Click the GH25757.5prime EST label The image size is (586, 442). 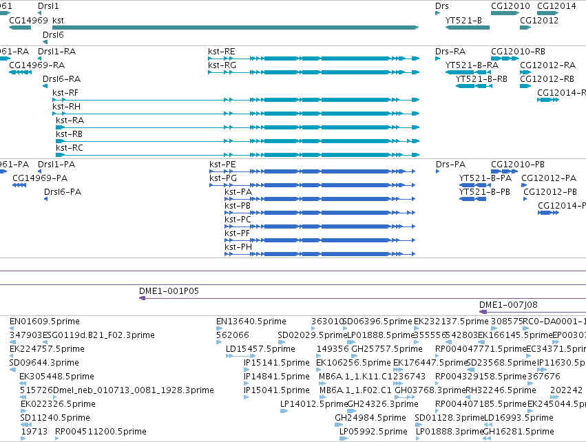[387, 349]
